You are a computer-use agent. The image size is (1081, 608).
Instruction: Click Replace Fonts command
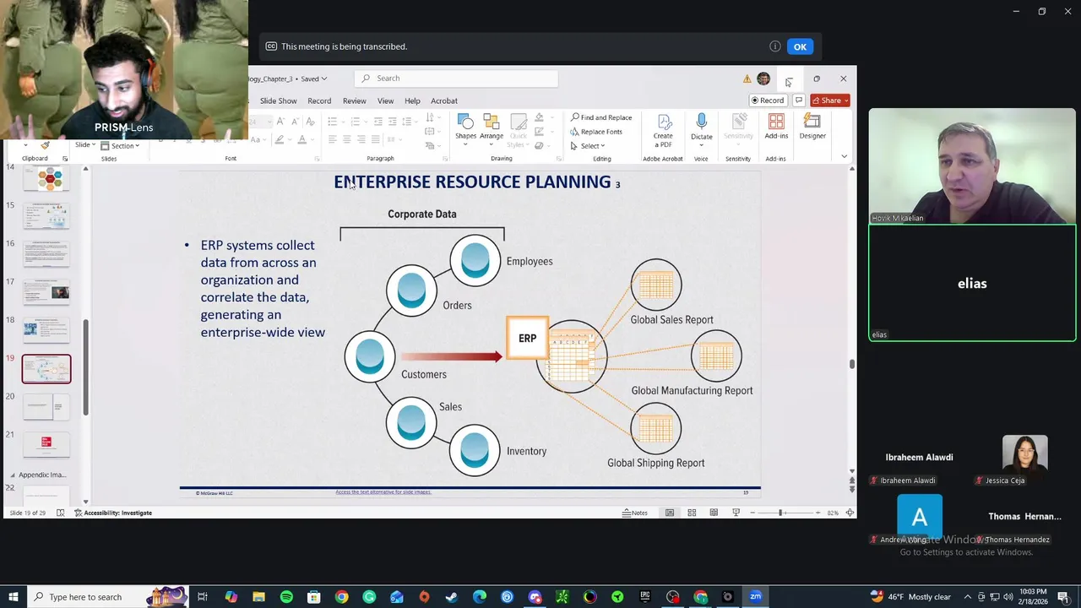tap(596, 132)
